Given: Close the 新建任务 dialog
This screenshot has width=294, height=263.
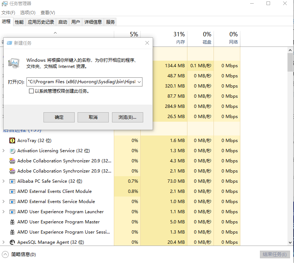Looking at the screenshot, I should coord(147,43).
